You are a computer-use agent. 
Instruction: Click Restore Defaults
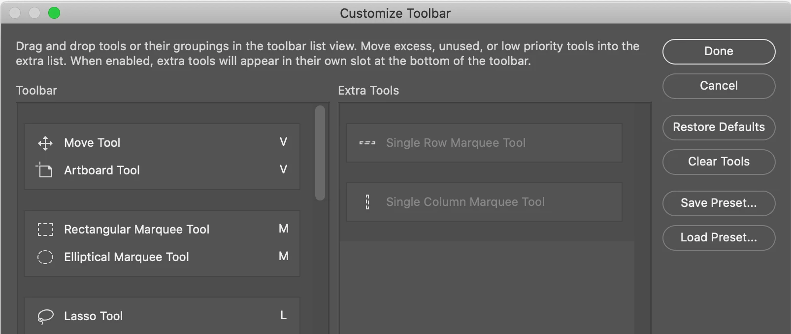point(719,127)
